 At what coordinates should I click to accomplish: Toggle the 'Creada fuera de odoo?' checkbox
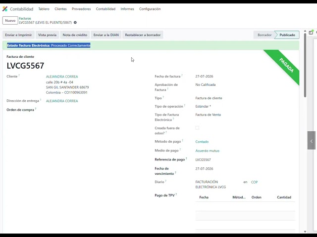pyautogui.click(x=197, y=128)
